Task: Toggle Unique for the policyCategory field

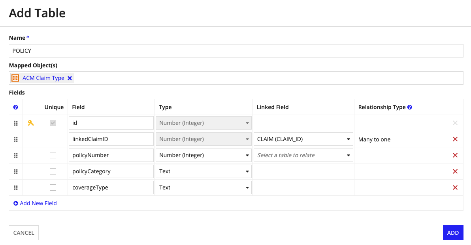Action: (x=53, y=171)
